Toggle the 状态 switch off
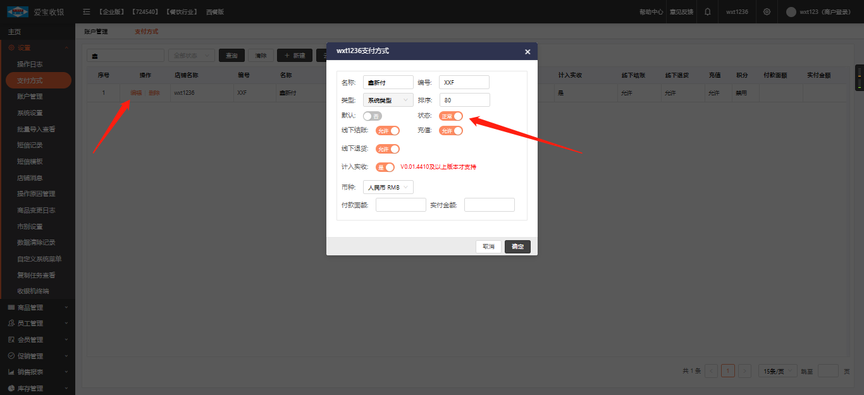864x395 pixels. (451, 116)
